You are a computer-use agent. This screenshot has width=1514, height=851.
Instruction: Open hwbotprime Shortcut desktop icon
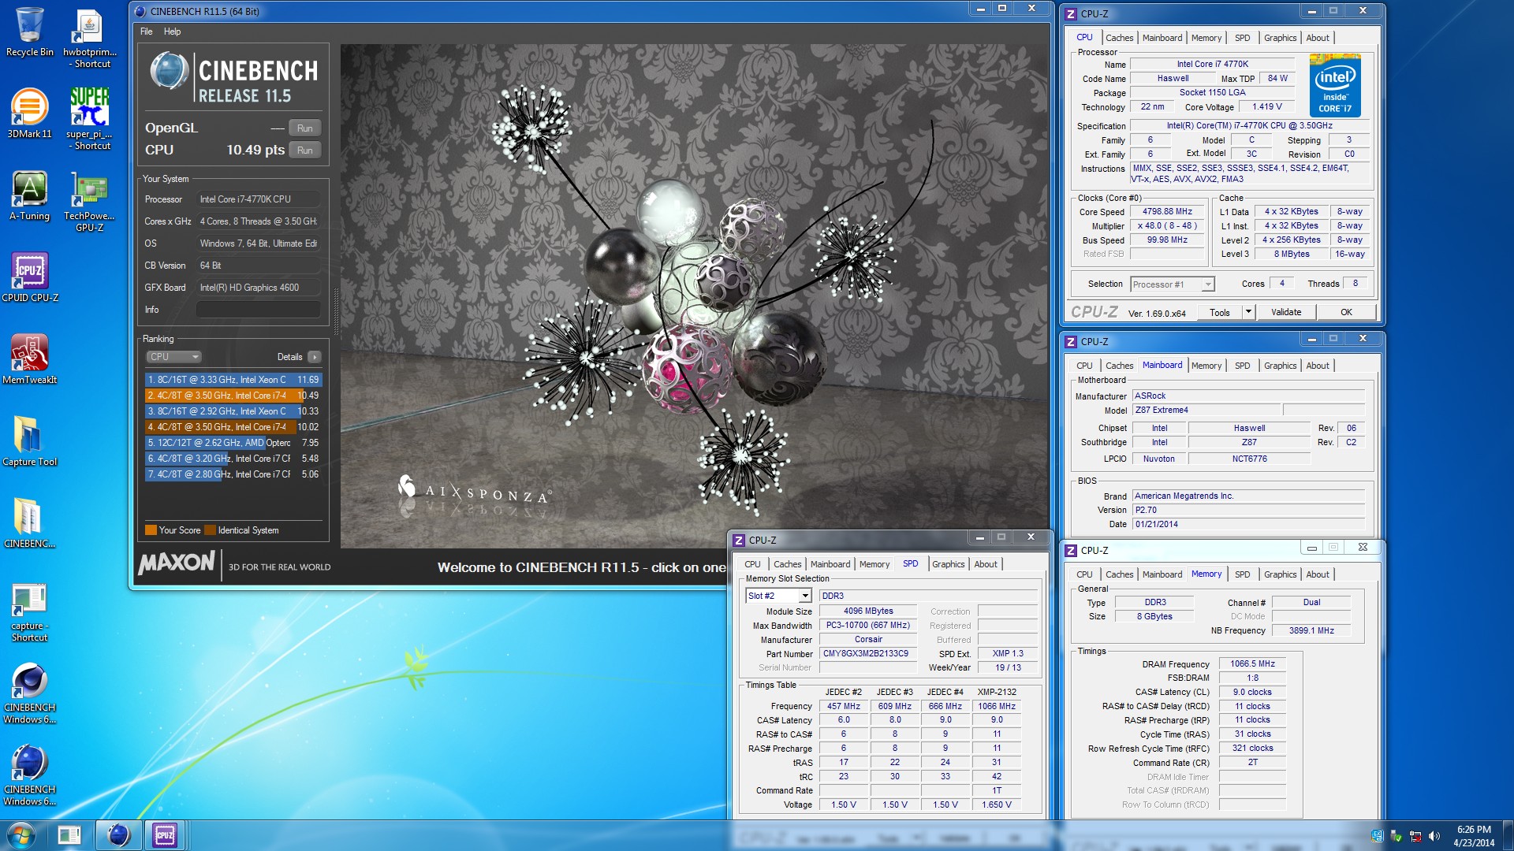[x=90, y=38]
